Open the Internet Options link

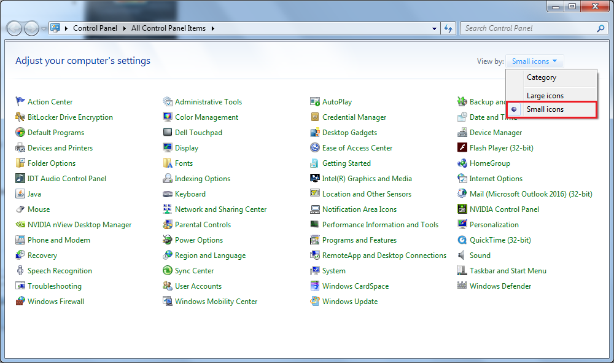(495, 178)
